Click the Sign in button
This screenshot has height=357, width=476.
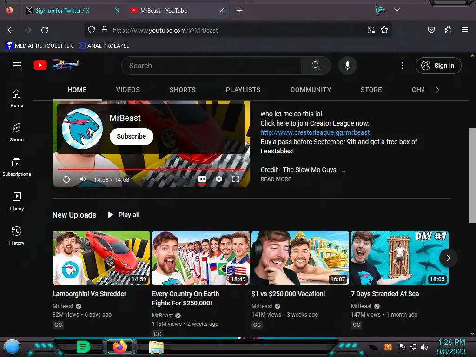tap(438, 66)
